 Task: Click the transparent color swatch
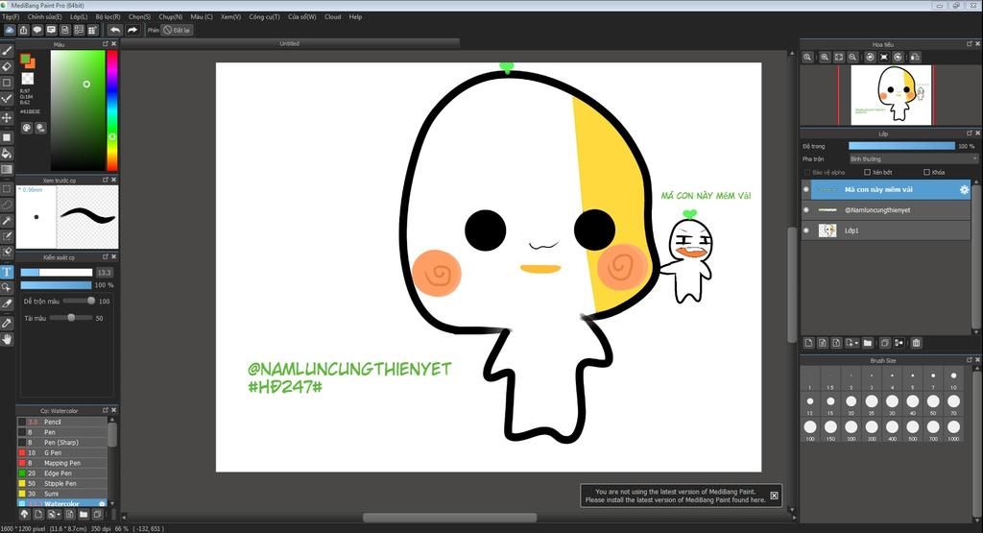pyautogui.click(x=28, y=79)
